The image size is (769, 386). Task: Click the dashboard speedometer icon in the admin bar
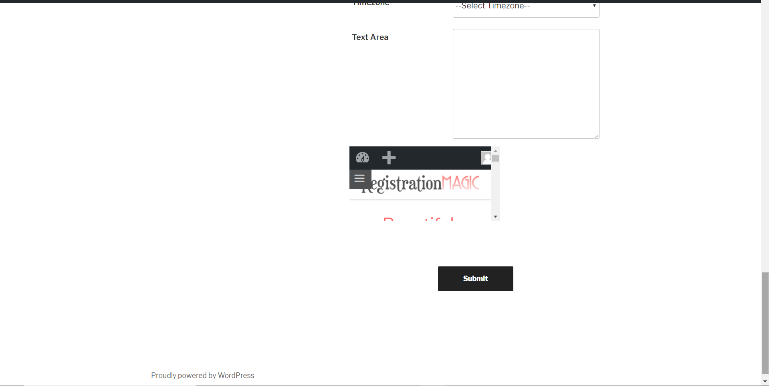362,158
